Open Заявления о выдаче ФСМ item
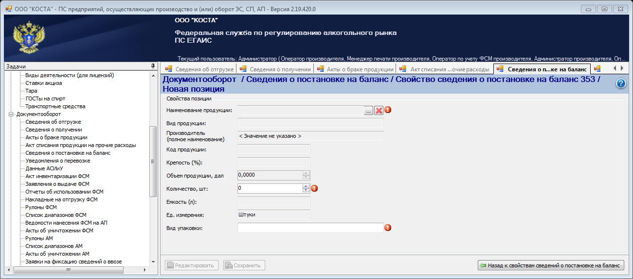The width and height of the screenshot is (633, 279). click(57, 184)
